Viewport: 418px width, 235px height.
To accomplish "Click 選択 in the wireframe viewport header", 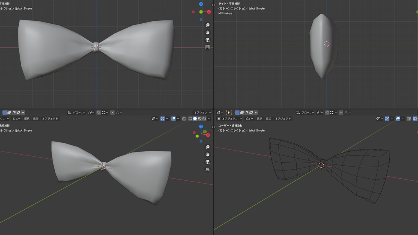I will [259, 119].
